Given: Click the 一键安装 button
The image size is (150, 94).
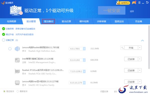Looking at the screenshot, I should coord(112,10).
